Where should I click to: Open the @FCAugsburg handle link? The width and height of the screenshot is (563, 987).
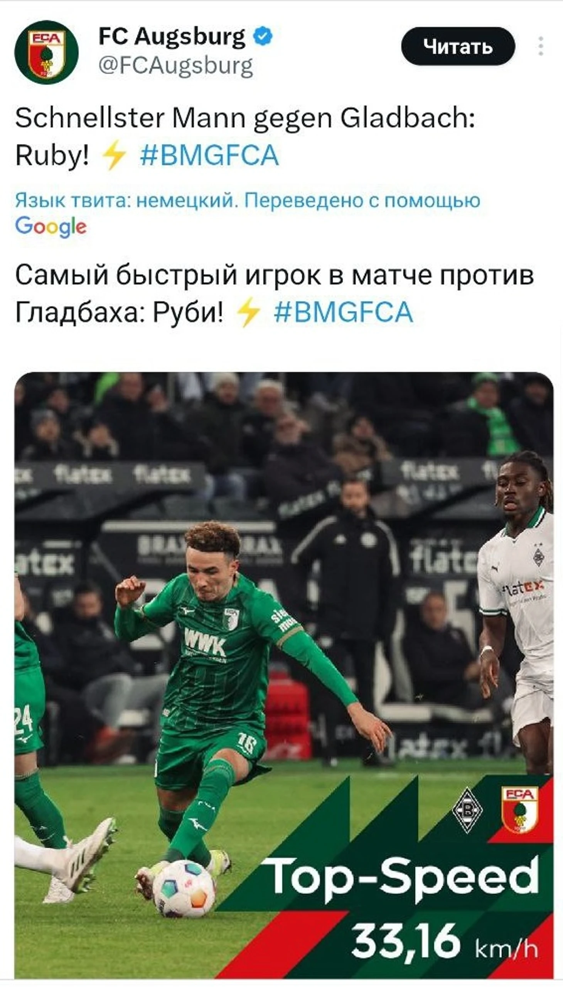[x=176, y=66]
